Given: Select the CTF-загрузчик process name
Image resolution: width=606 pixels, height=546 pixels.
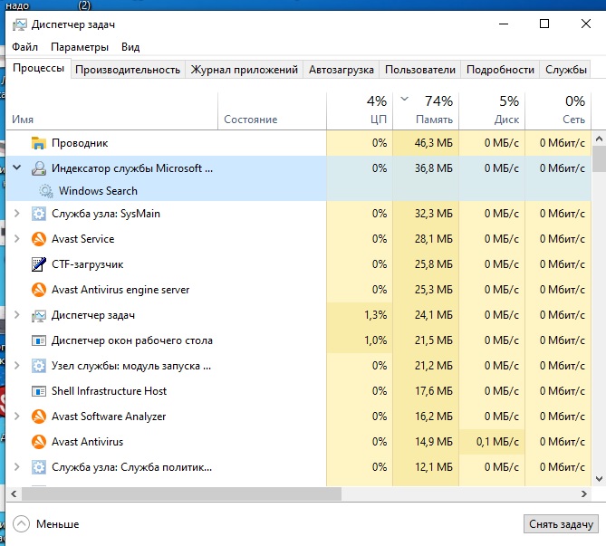Looking at the screenshot, I should (x=87, y=264).
